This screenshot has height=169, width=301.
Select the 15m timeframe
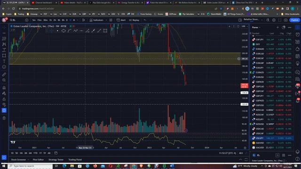pyautogui.click(x=40, y=20)
